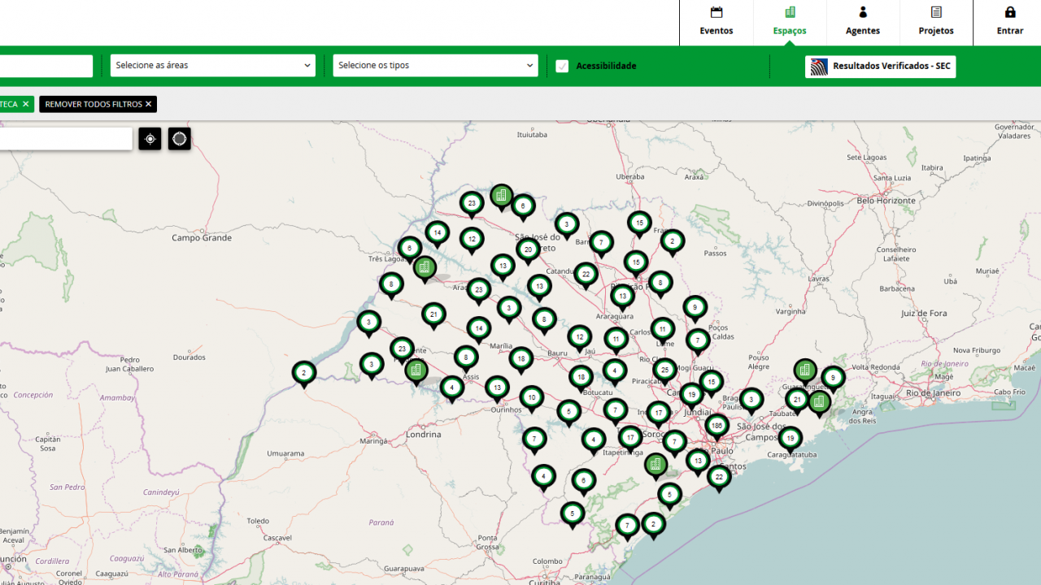The width and height of the screenshot is (1041, 585).
Task: Click the Espaços building icon
Action: point(790,12)
